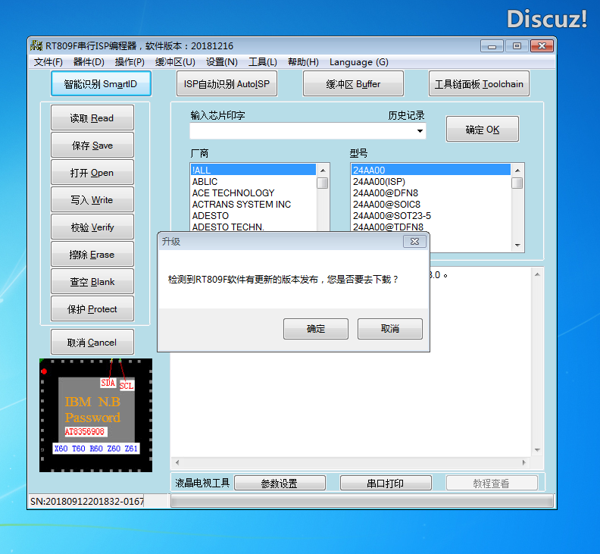
Task: Click manufacturer list scroll up arrow
Action: click(323, 170)
